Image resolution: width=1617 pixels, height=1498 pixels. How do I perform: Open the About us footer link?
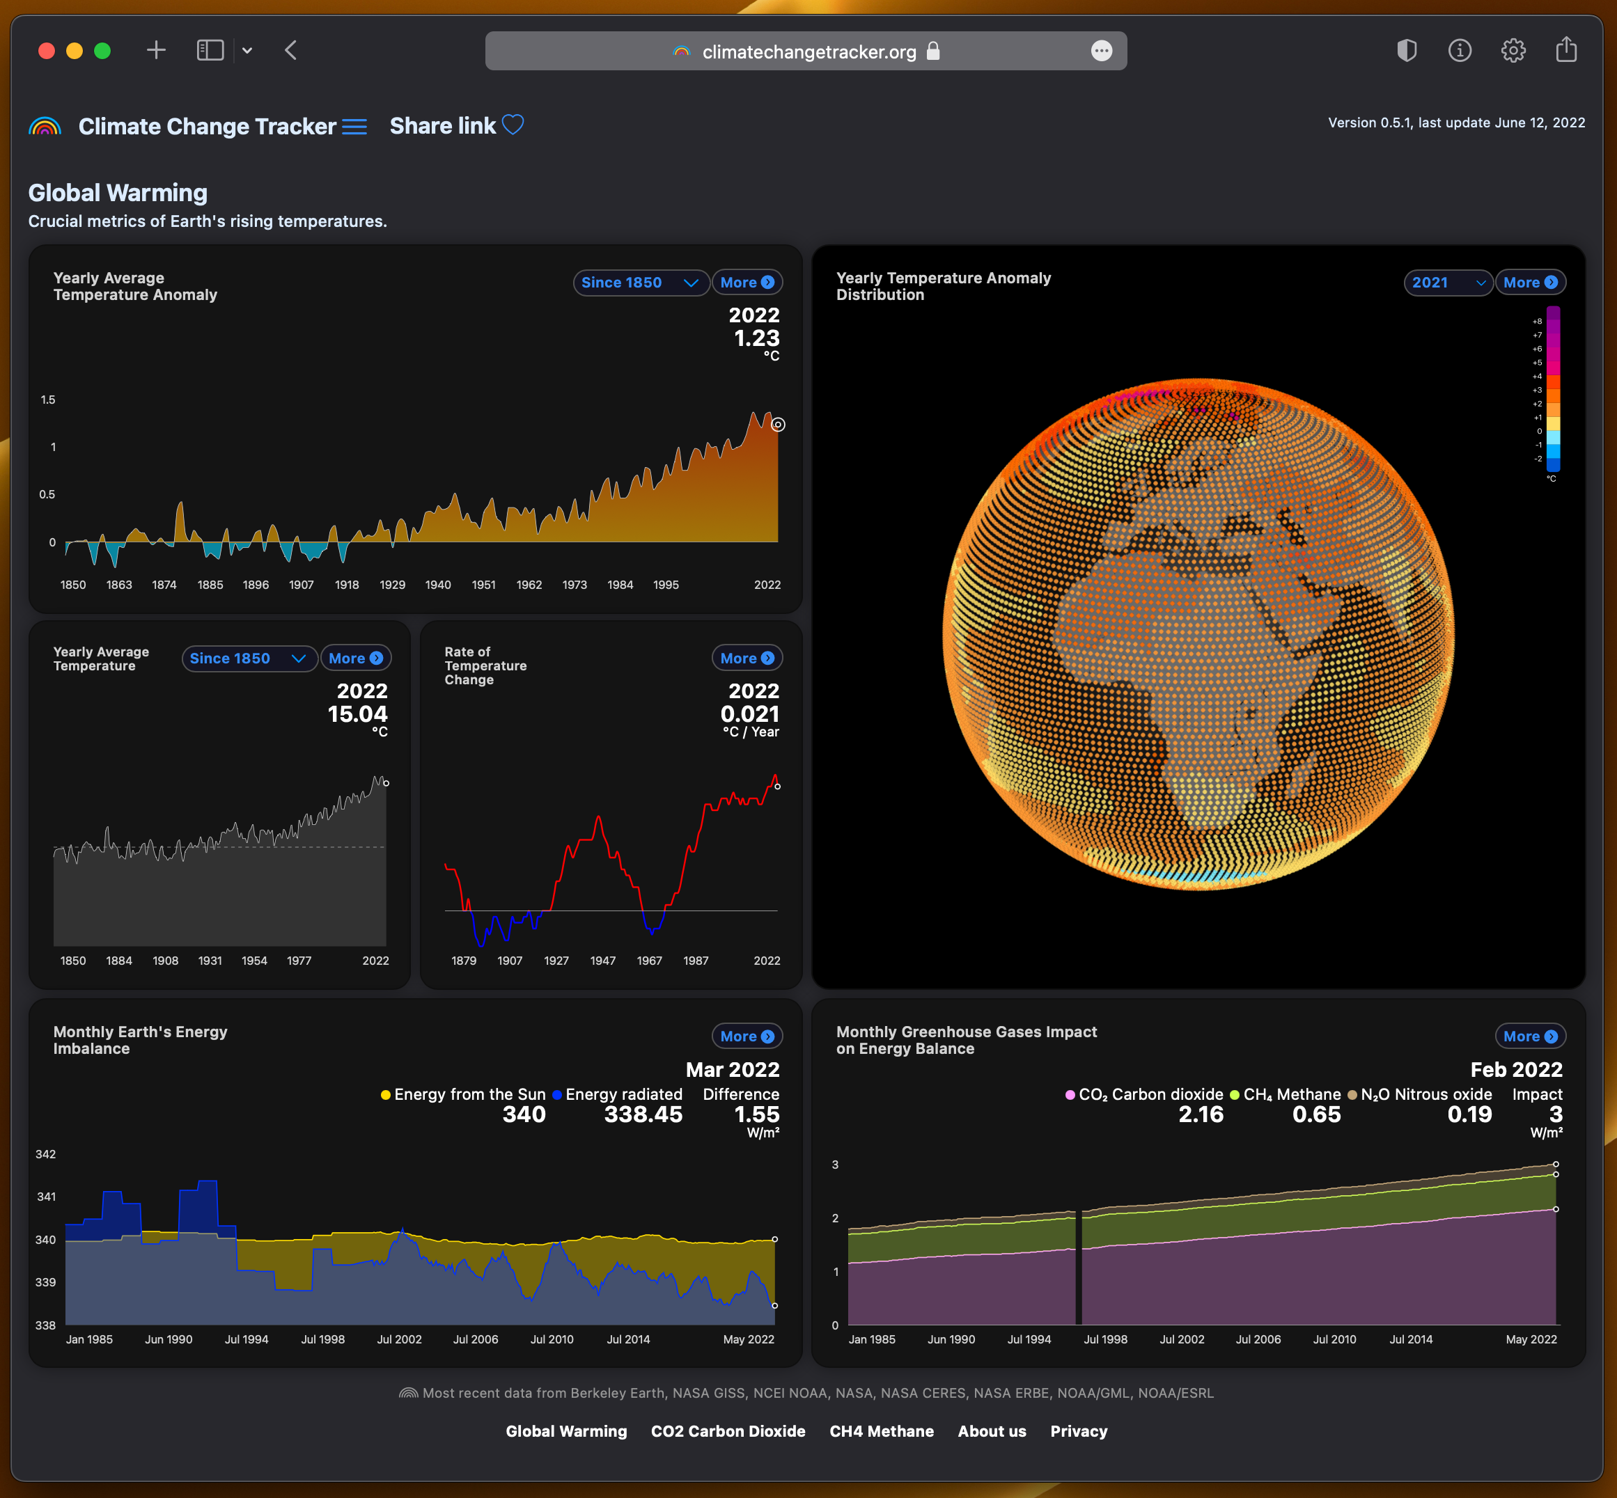991,1430
